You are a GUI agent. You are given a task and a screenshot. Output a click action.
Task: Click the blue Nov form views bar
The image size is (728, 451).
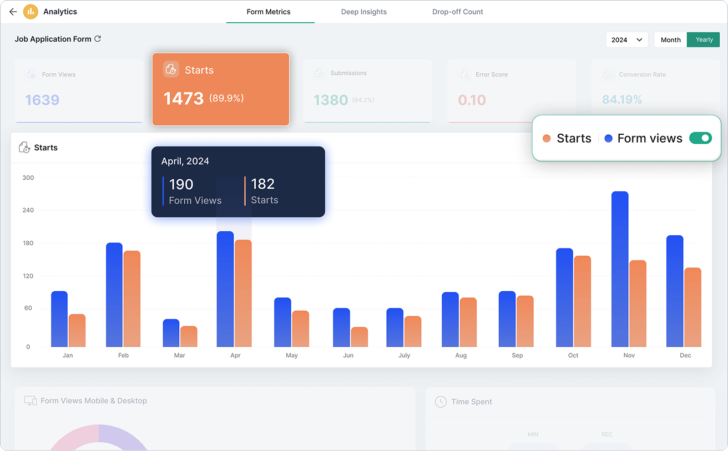coord(620,269)
